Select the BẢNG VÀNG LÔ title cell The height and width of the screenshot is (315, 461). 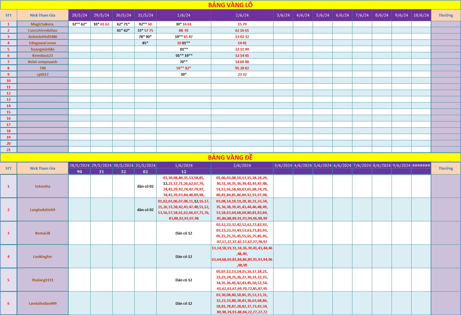(230, 5)
